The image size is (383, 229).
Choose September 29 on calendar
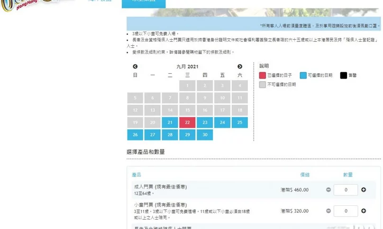coord(187,135)
